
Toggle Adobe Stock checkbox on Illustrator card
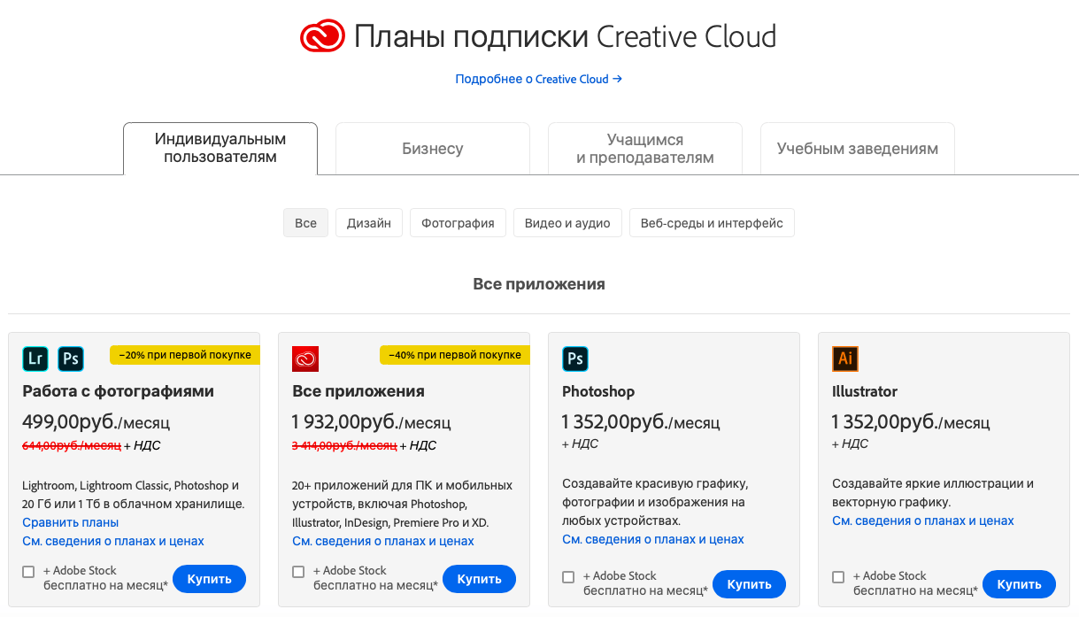[838, 577]
